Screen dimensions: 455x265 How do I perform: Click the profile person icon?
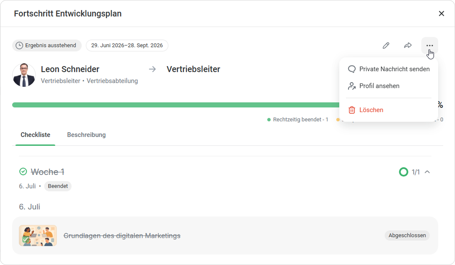pyautogui.click(x=352, y=86)
